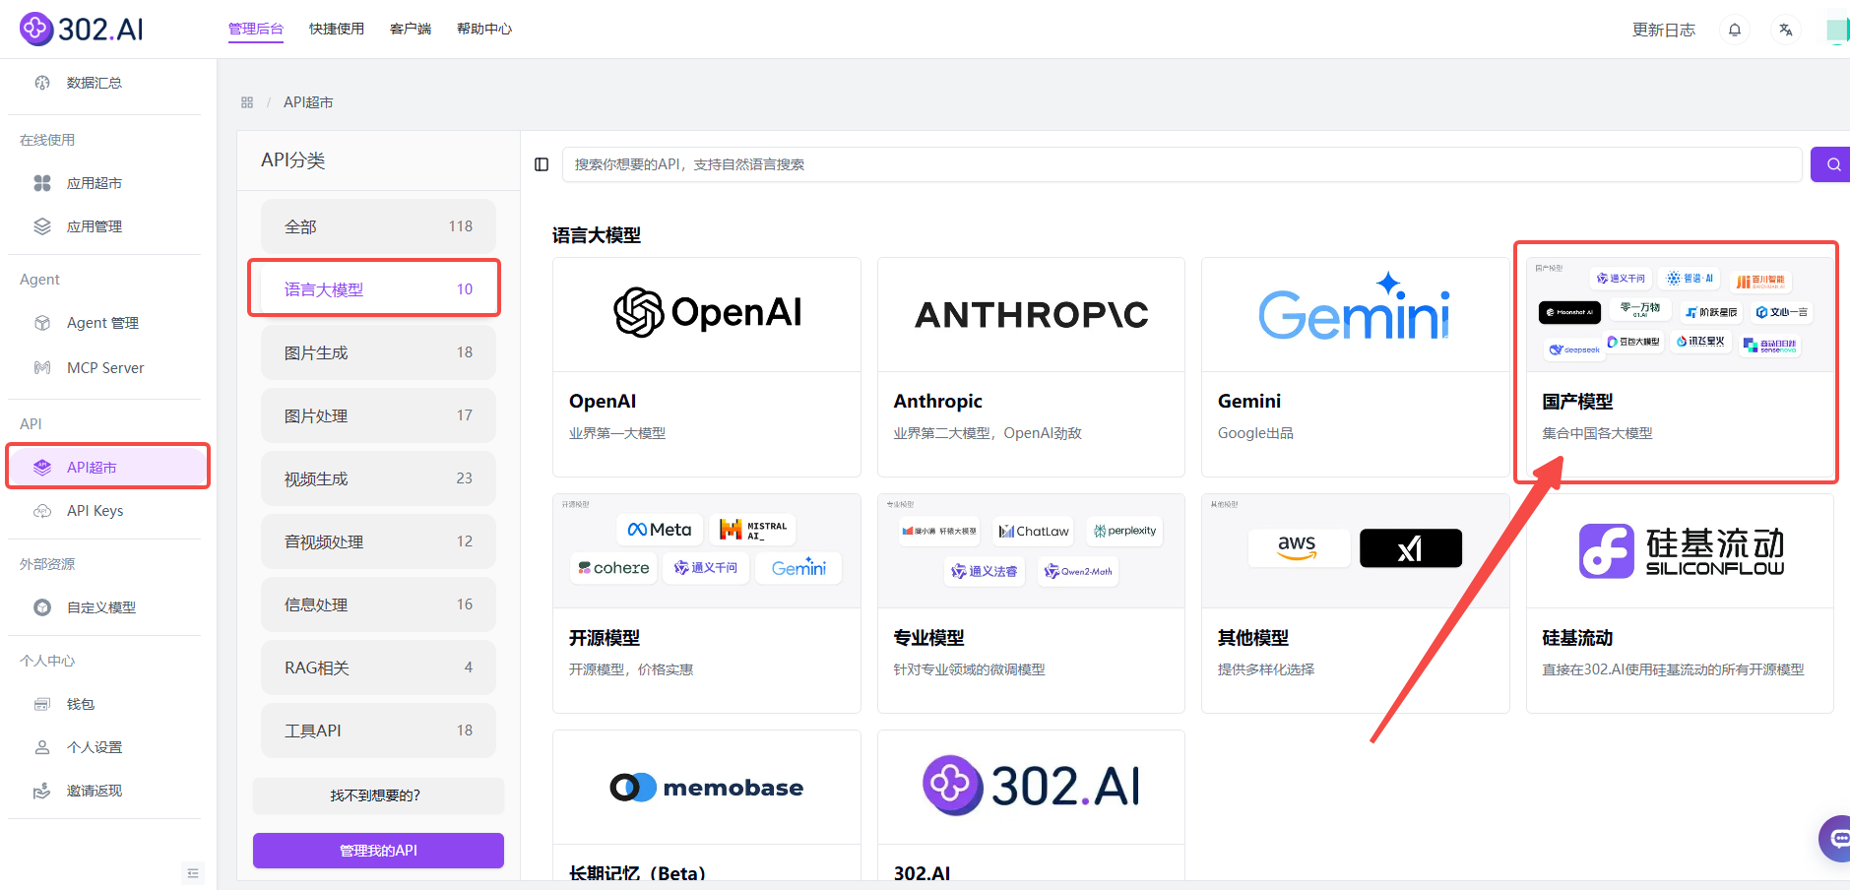Select 视频生成 category
The height and width of the screenshot is (890, 1850).
click(x=378, y=478)
